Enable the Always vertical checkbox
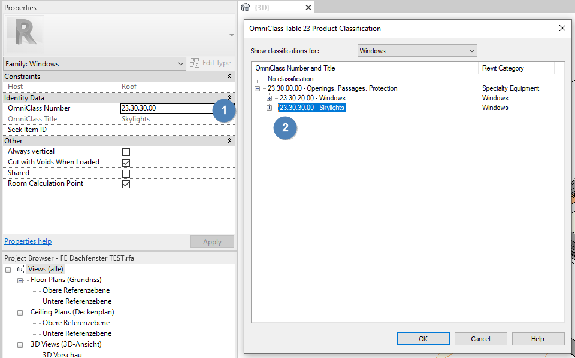 point(126,152)
